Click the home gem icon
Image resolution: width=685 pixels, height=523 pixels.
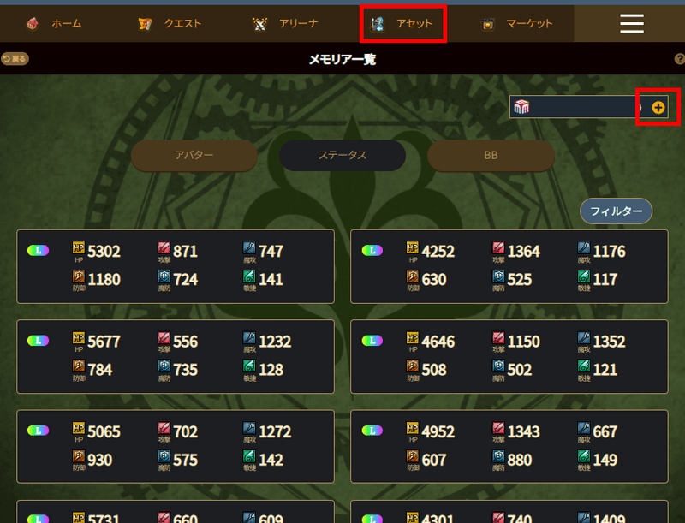pyautogui.click(x=33, y=24)
